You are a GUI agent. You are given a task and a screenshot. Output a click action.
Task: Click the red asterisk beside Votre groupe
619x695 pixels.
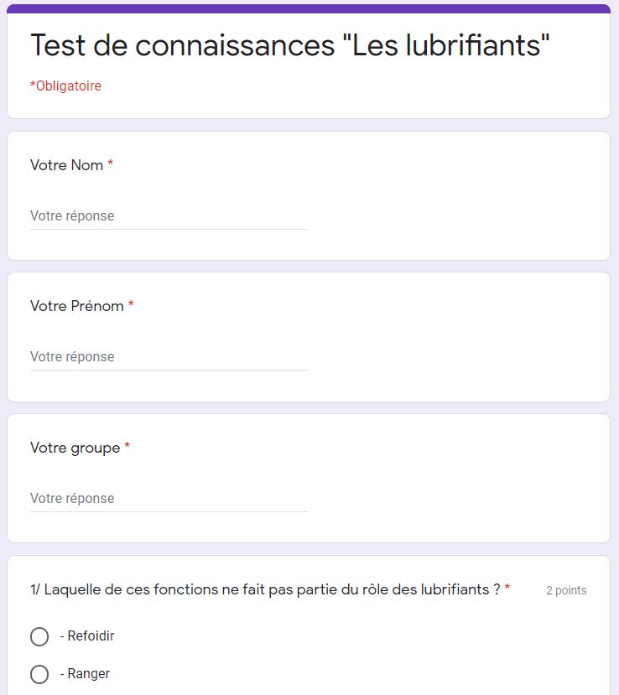[x=127, y=448]
